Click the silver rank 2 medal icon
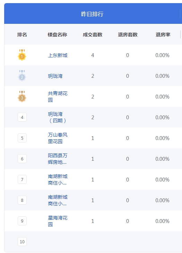This screenshot has height=253, width=182. (22, 76)
